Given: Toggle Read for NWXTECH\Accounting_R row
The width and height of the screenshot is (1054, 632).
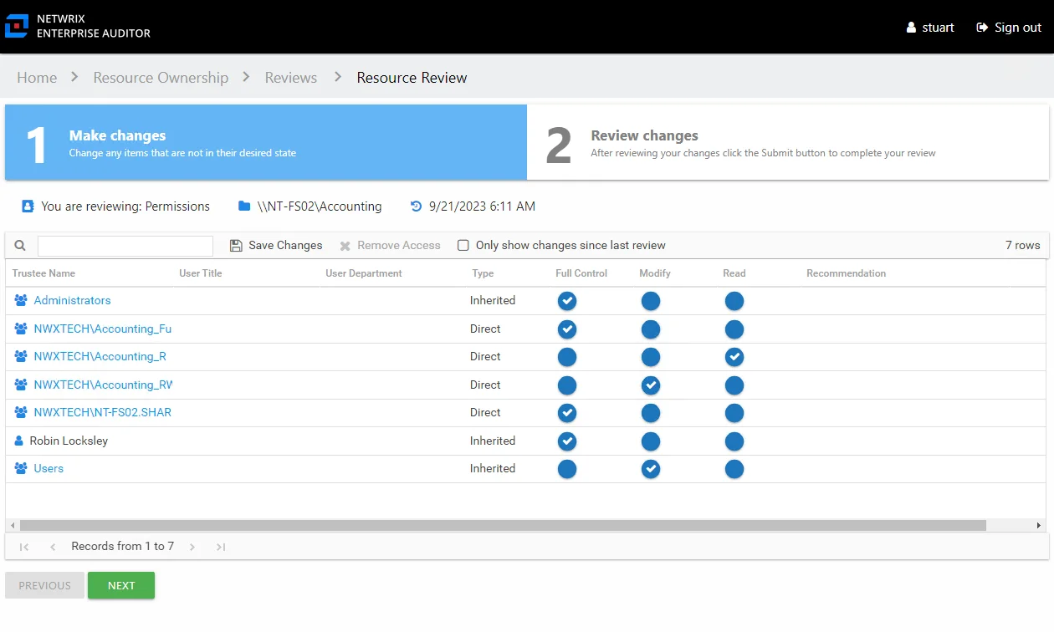Looking at the screenshot, I should 734,357.
